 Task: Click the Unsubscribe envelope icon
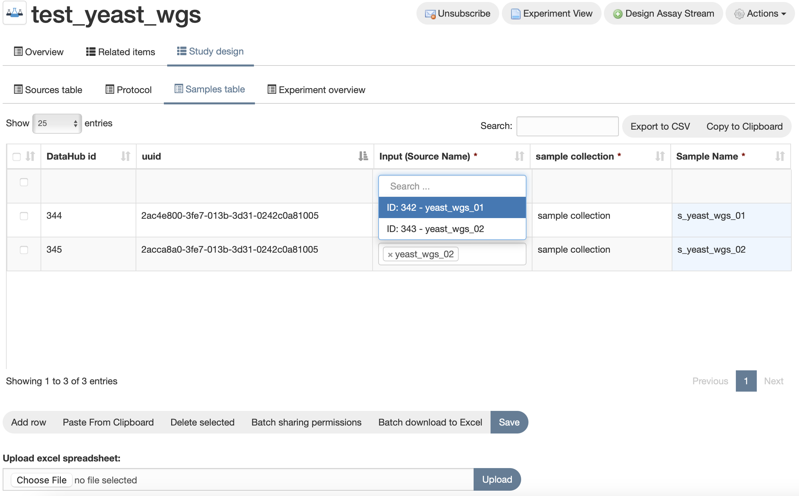coord(430,14)
